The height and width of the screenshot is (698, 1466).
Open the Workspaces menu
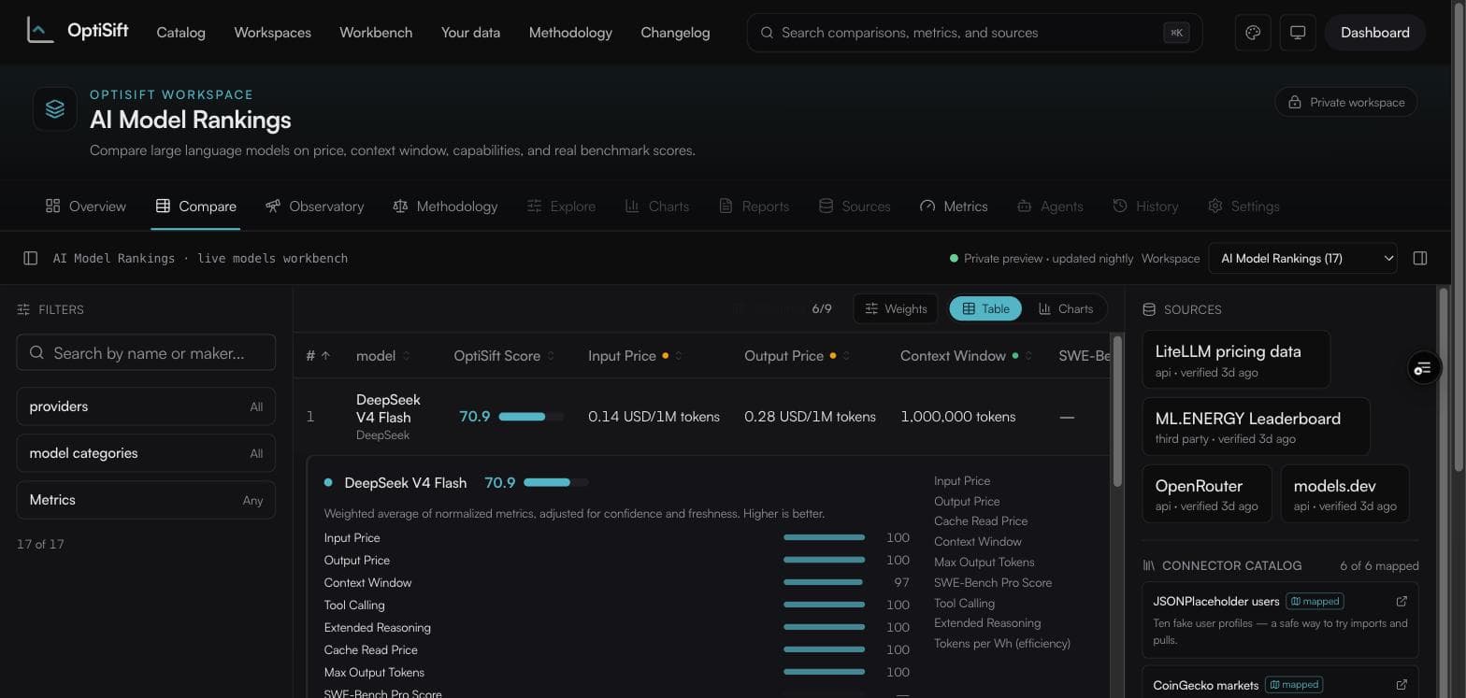pyautogui.click(x=272, y=33)
